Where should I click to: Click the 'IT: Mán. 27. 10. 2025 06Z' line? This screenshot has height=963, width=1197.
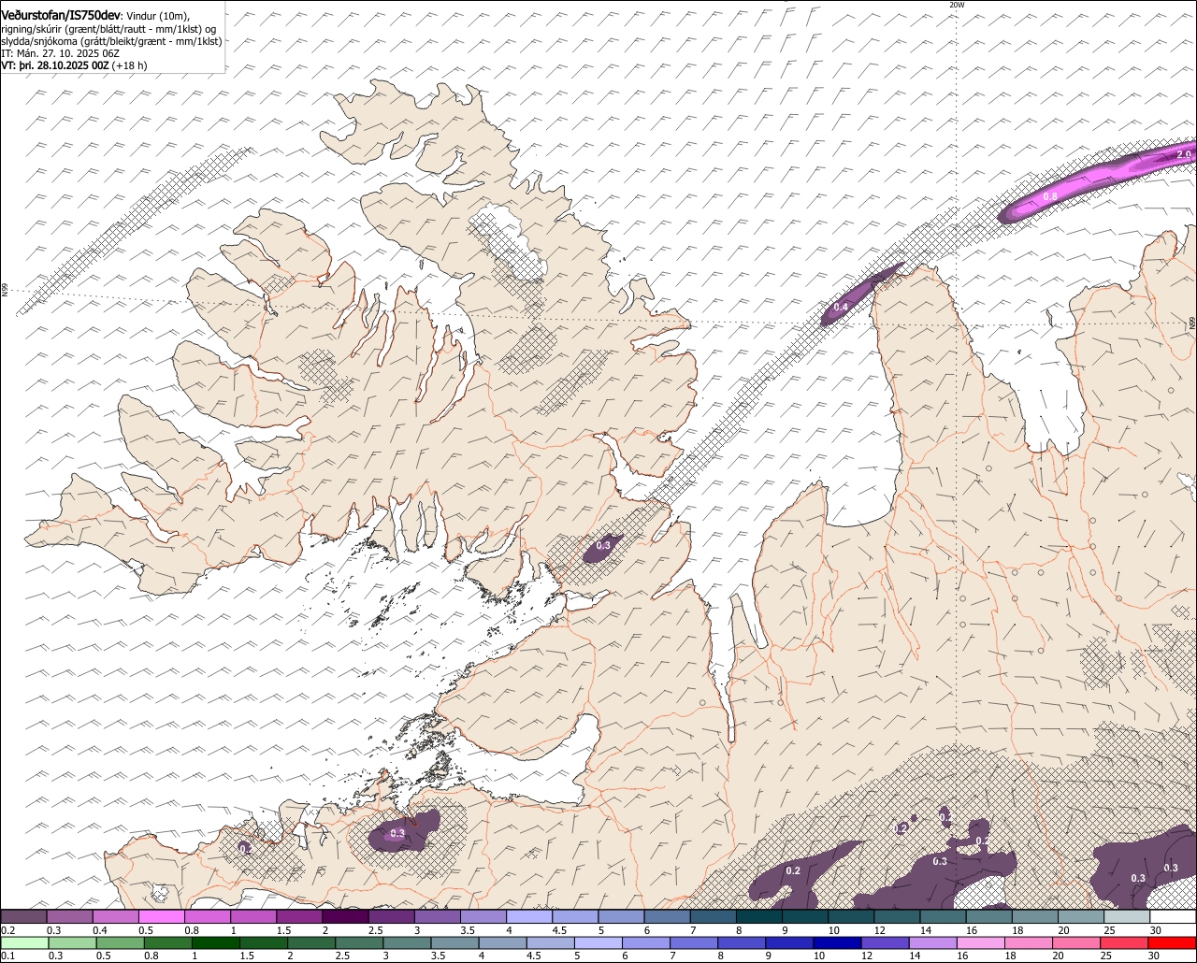(x=60, y=53)
